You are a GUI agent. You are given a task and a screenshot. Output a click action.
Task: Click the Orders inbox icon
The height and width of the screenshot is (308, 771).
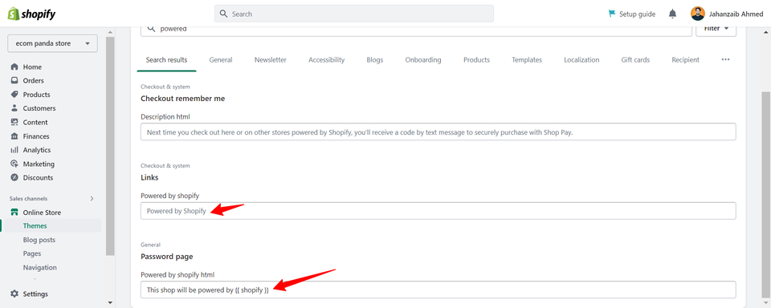(x=14, y=80)
